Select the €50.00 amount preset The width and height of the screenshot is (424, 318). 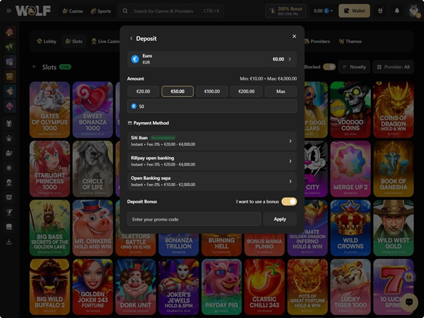177,91
